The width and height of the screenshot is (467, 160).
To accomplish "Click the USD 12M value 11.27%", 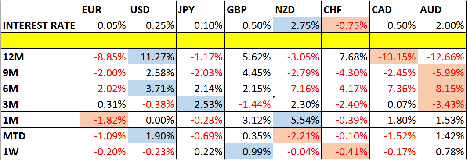I will pos(152,57).
